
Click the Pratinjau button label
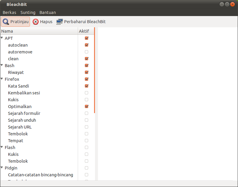(19, 22)
